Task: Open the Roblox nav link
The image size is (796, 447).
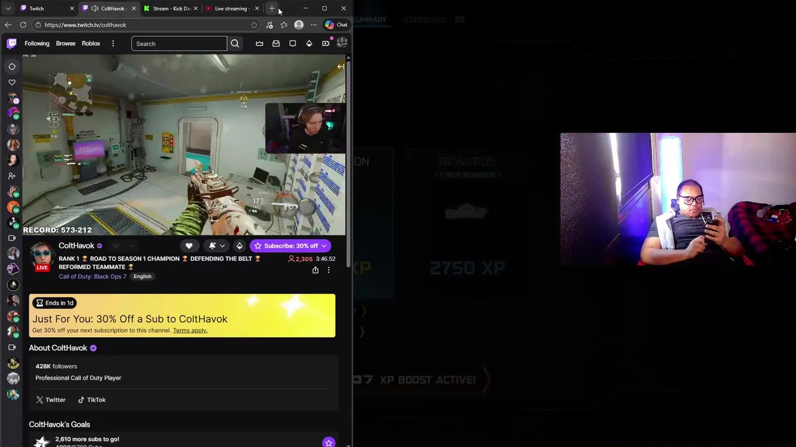Action: tap(91, 43)
